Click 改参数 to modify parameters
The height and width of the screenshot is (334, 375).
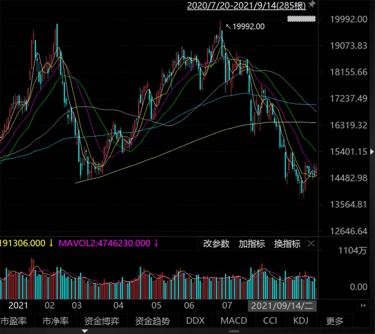point(217,244)
